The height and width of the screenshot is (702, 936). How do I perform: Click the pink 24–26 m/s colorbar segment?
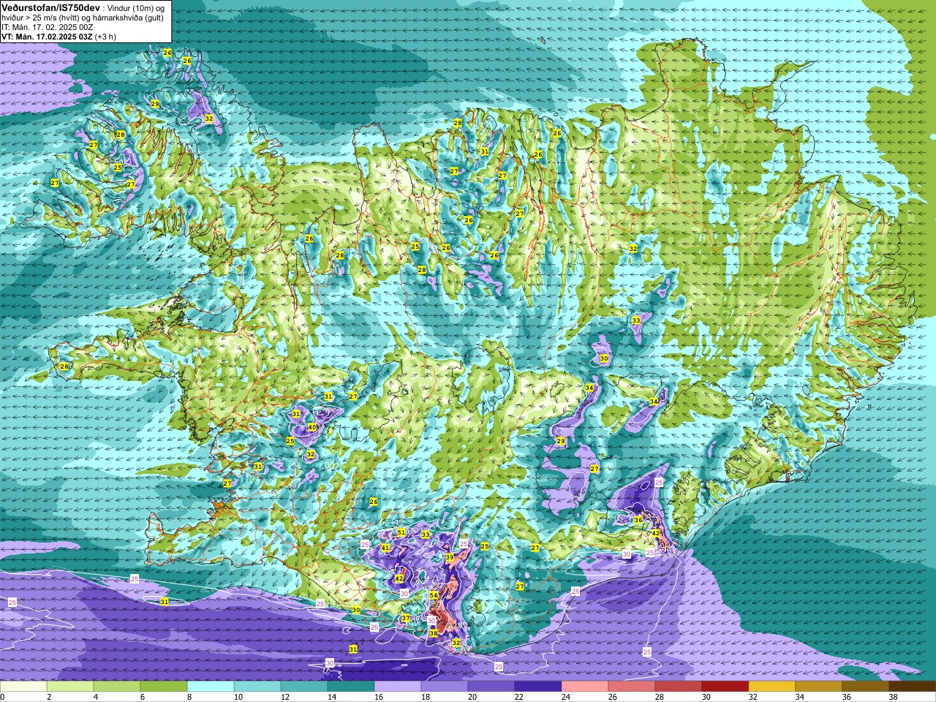[585, 687]
